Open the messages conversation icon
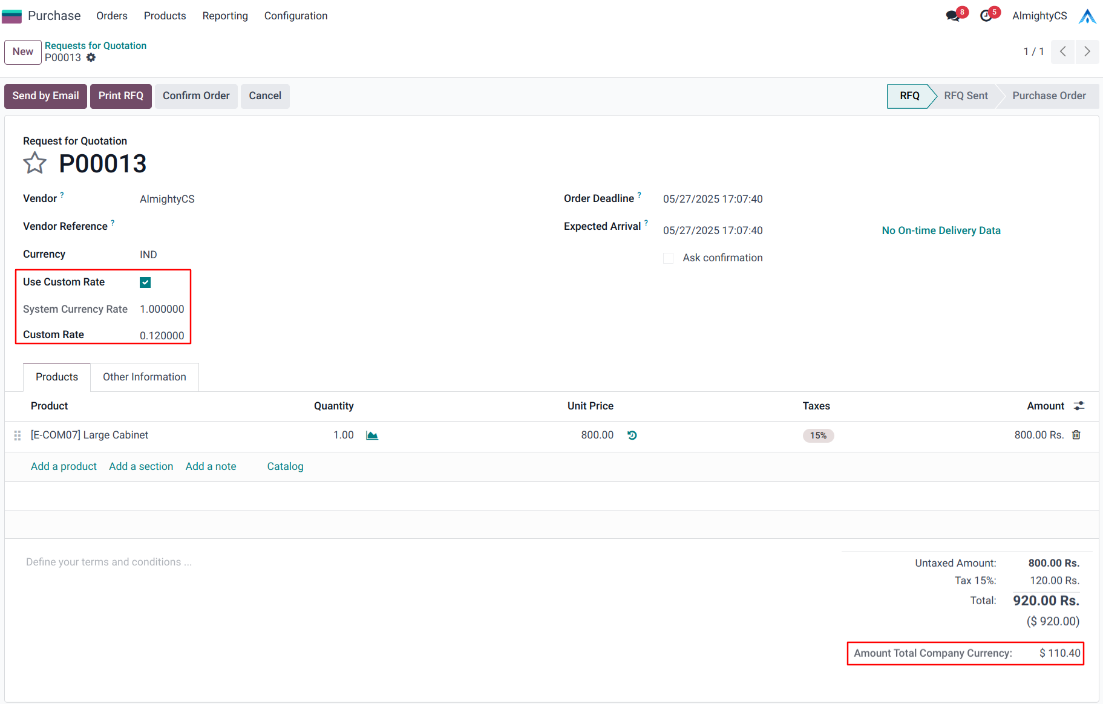This screenshot has height=704, width=1103. [953, 16]
